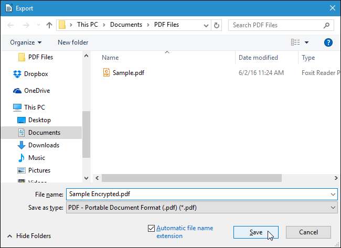Open Dropbox in the navigation pane

pos(36,74)
